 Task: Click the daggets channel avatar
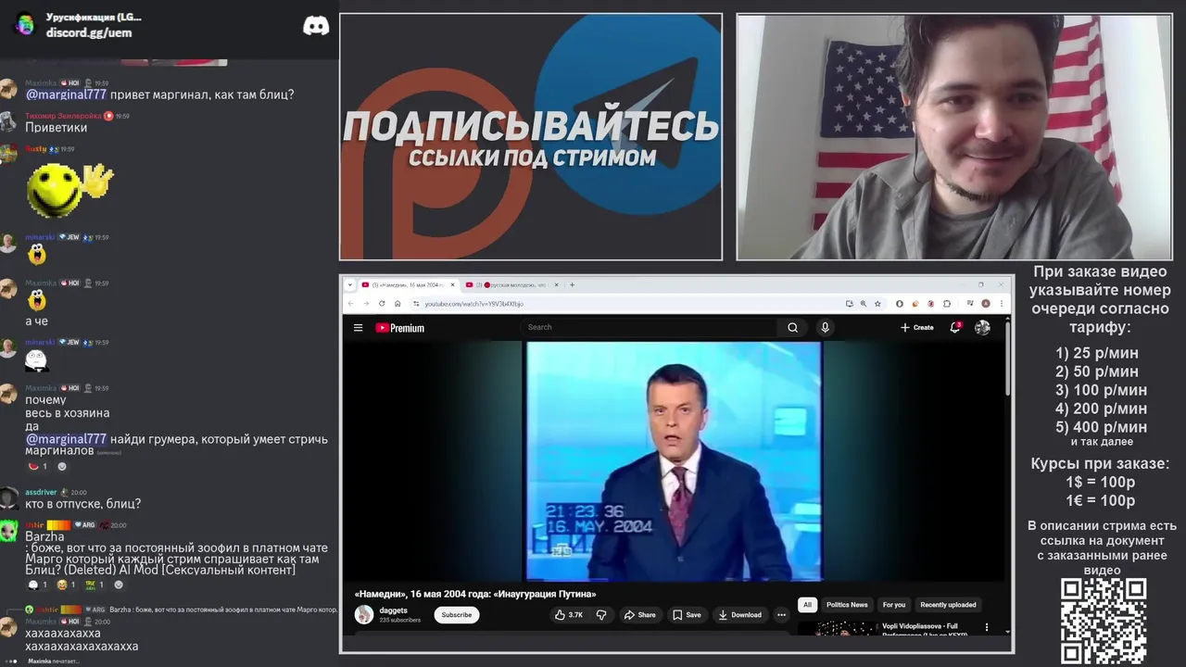365,614
